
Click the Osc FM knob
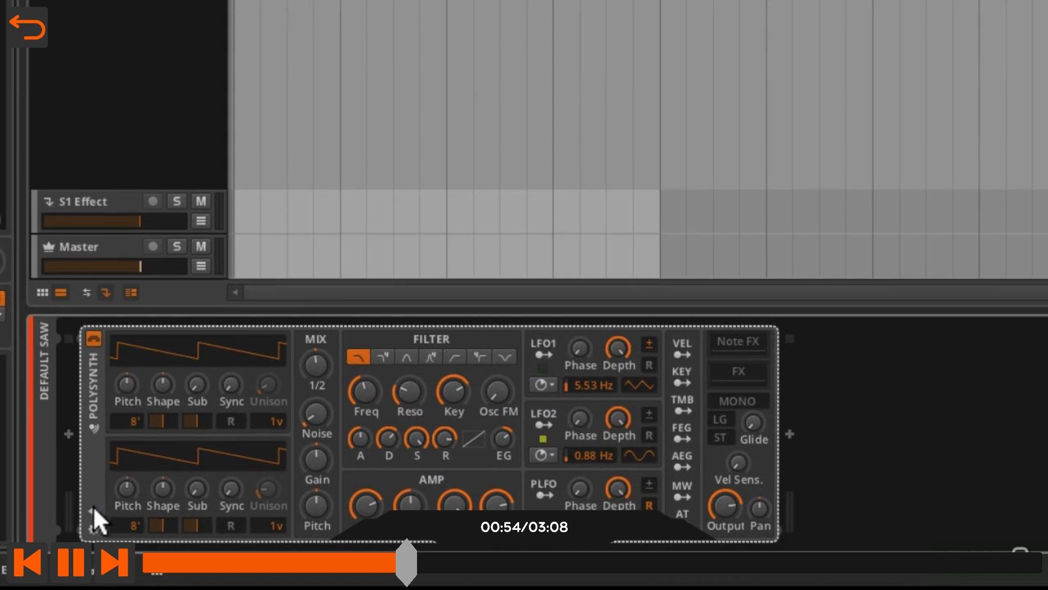(497, 391)
